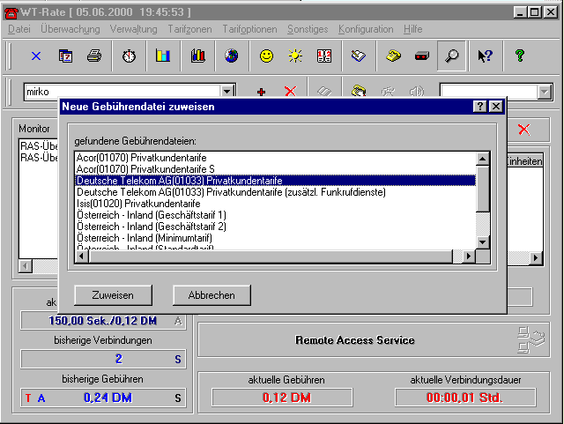Click the 150,00 Sek./0,12 DM value
564x424 pixels.
pos(102,321)
